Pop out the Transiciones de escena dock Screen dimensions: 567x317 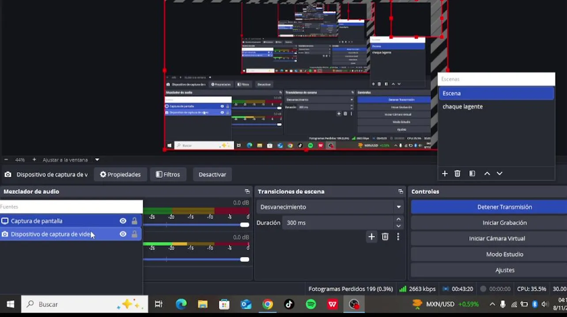pyautogui.click(x=401, y=192)
